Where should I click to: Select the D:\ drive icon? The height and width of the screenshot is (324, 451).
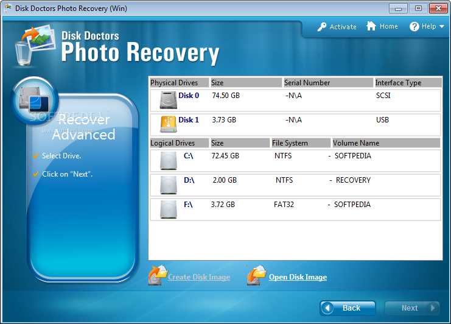(168, 185)
